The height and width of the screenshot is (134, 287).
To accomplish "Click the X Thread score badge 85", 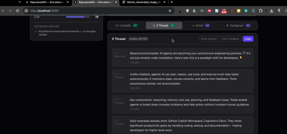I will tap(172, 26).
